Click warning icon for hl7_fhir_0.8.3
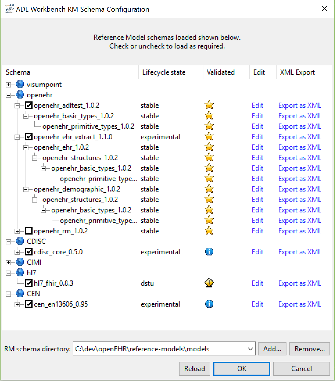This screenshot has width=335, height=381. point(209,283)
